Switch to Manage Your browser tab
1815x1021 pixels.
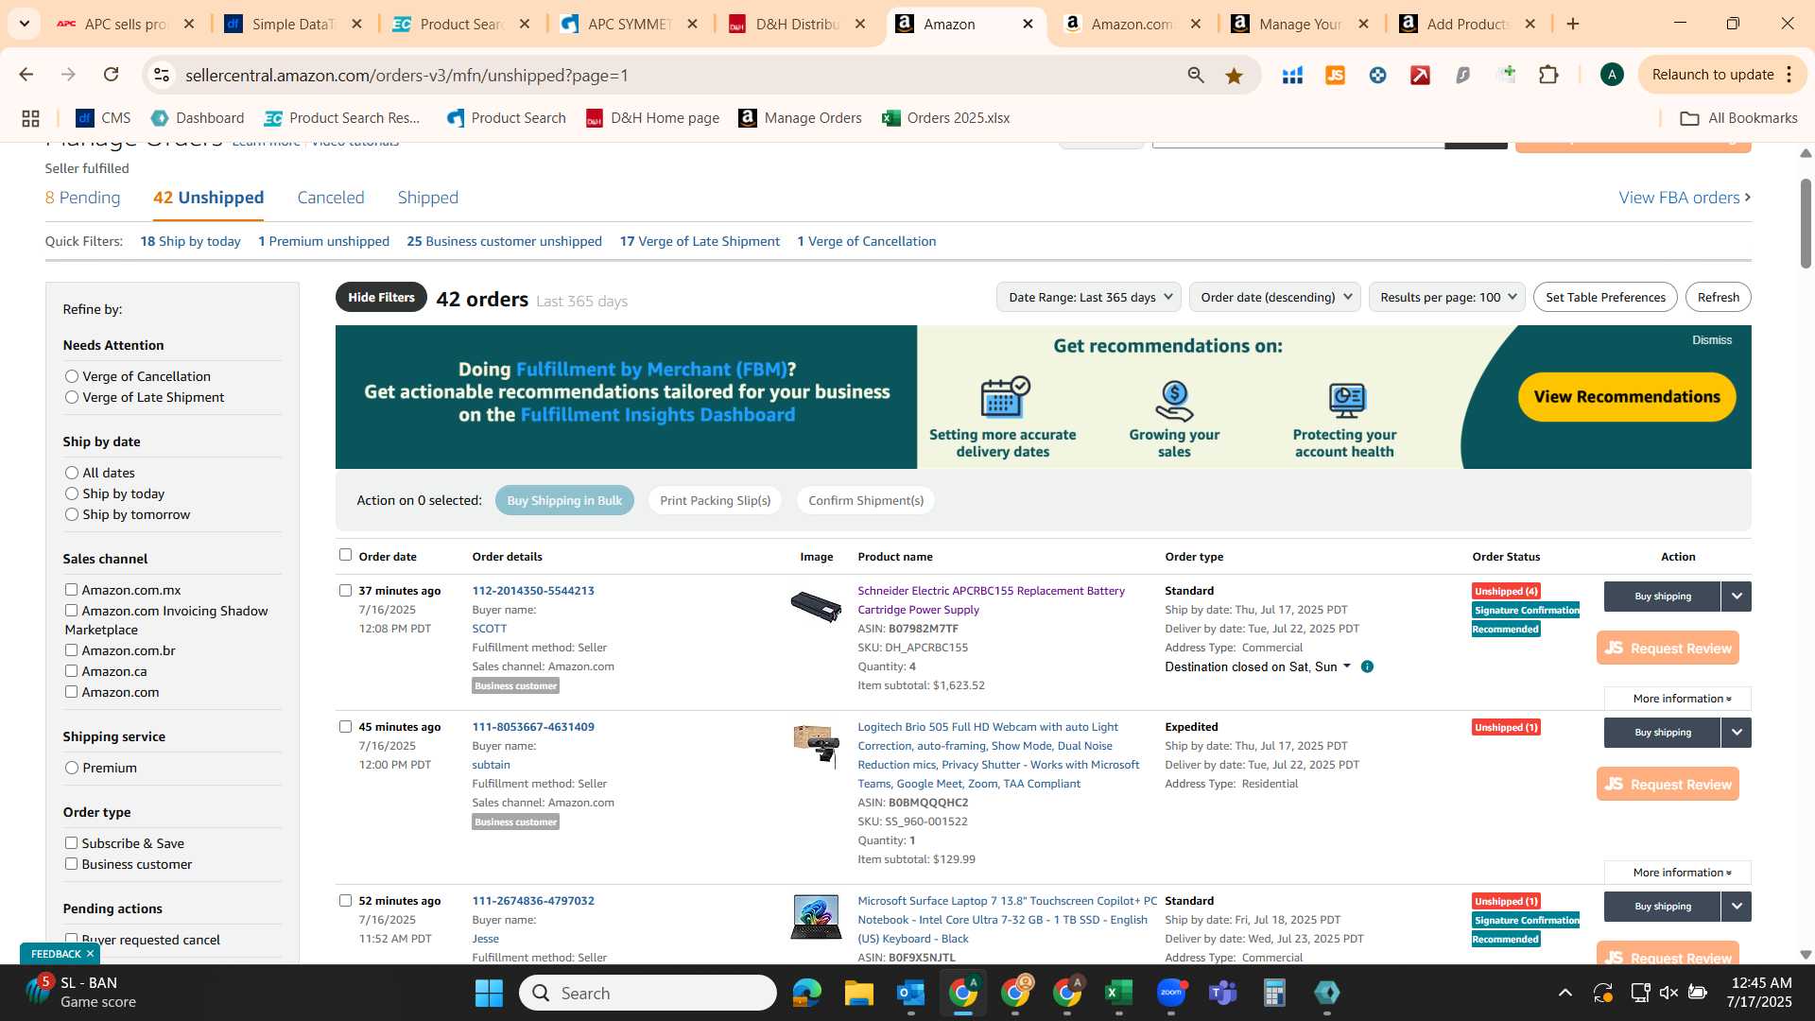pos(1299,24)
